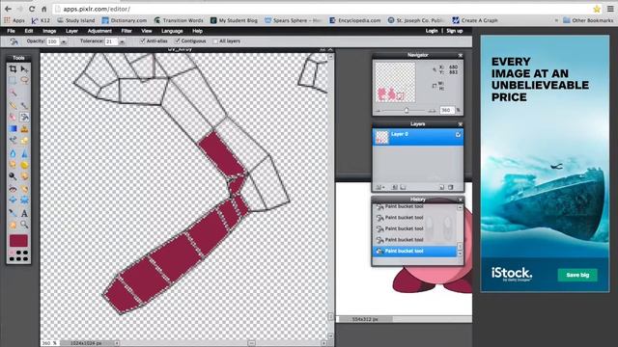Select the Paint bucket tool in toolbox
This screenshot has height=347, width=618.
click(x=24, y=117)
